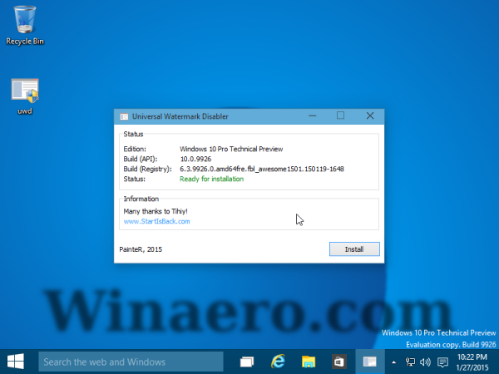Screen dimensions: 499x374
Task: Click the green Ready for installation status
Action: (x=211, y=179)
